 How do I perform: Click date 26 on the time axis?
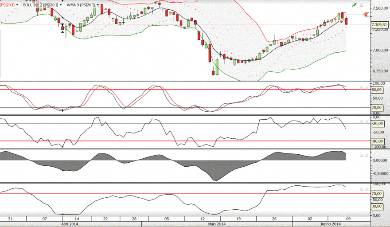point(274,219)
